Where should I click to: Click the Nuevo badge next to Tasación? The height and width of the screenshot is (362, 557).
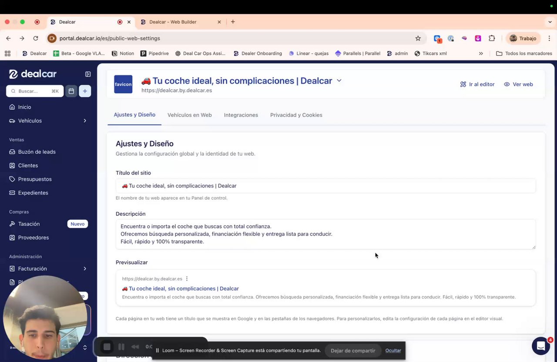click(77, 224)
